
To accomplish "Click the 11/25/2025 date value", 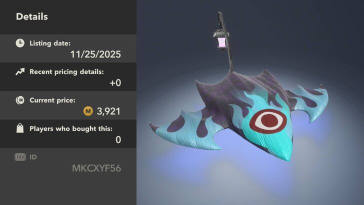I will (x=95, y=54).
